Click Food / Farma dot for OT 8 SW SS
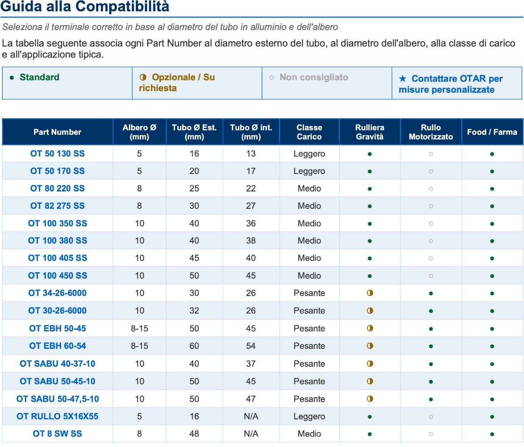The width and height of the screenshot is (524, 447). point(492,434)
